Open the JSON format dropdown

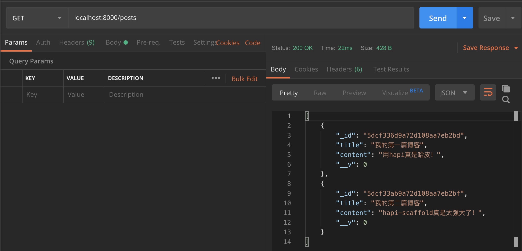click(454, 93)
